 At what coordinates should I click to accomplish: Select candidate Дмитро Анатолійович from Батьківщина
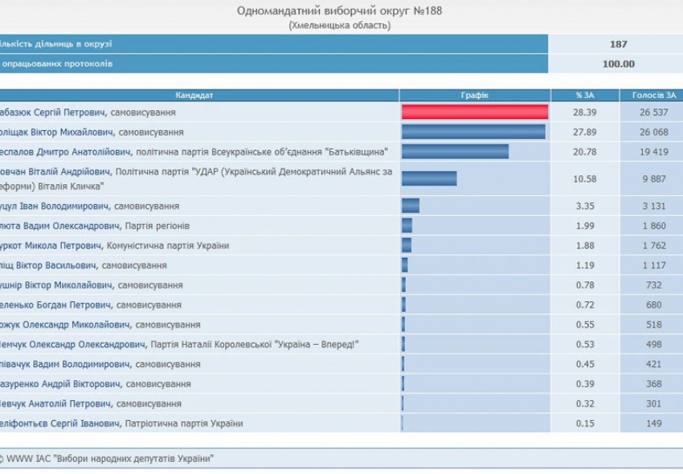(x=194, y=151)
